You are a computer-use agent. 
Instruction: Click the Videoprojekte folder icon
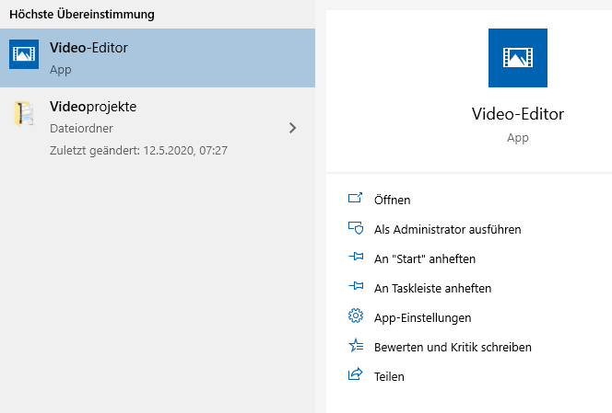24,114
